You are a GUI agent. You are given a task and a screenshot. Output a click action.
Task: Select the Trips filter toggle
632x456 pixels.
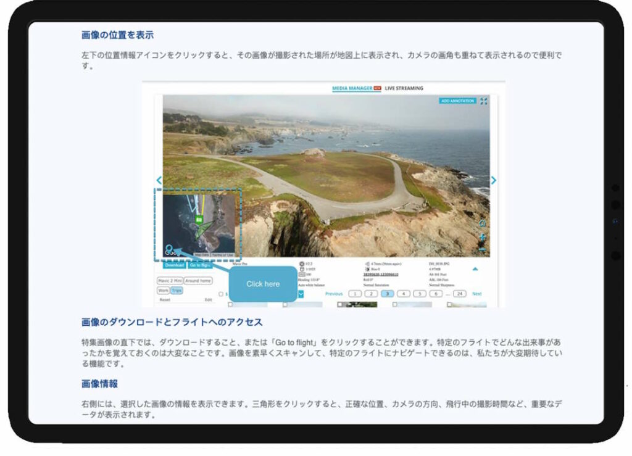(177, 290)
